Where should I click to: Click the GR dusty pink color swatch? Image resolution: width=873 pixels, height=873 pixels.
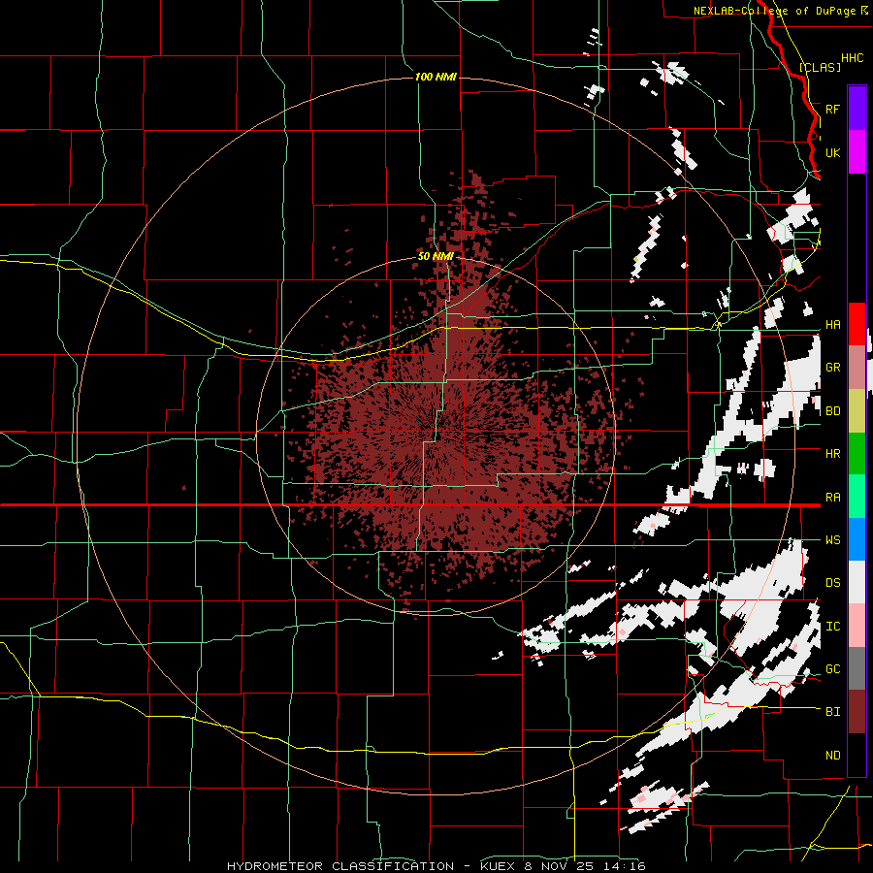857,367
